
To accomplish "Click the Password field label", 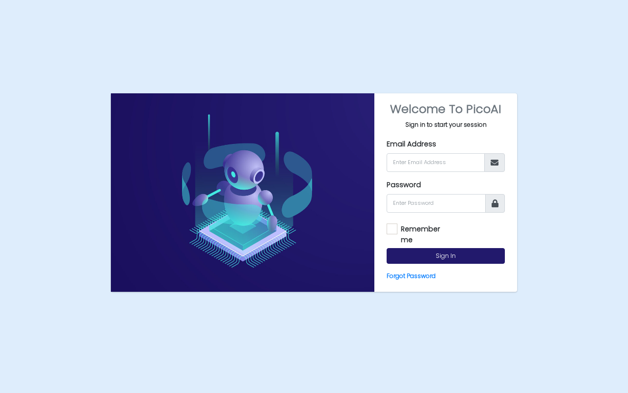I will (x=404, y=185).
